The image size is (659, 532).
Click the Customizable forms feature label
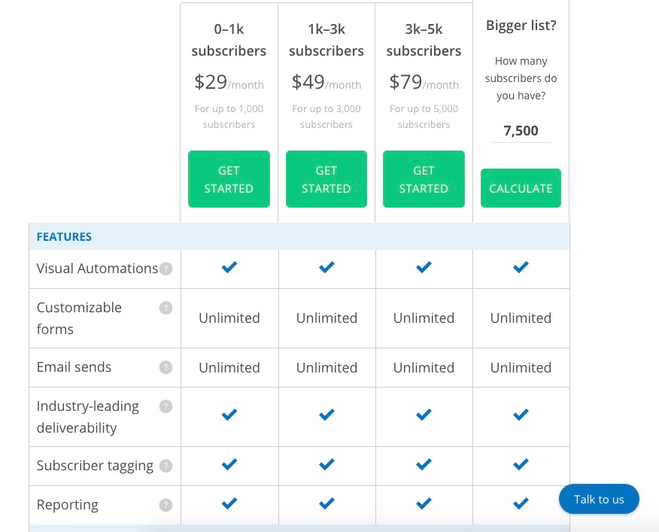click(x=79, y=318)
